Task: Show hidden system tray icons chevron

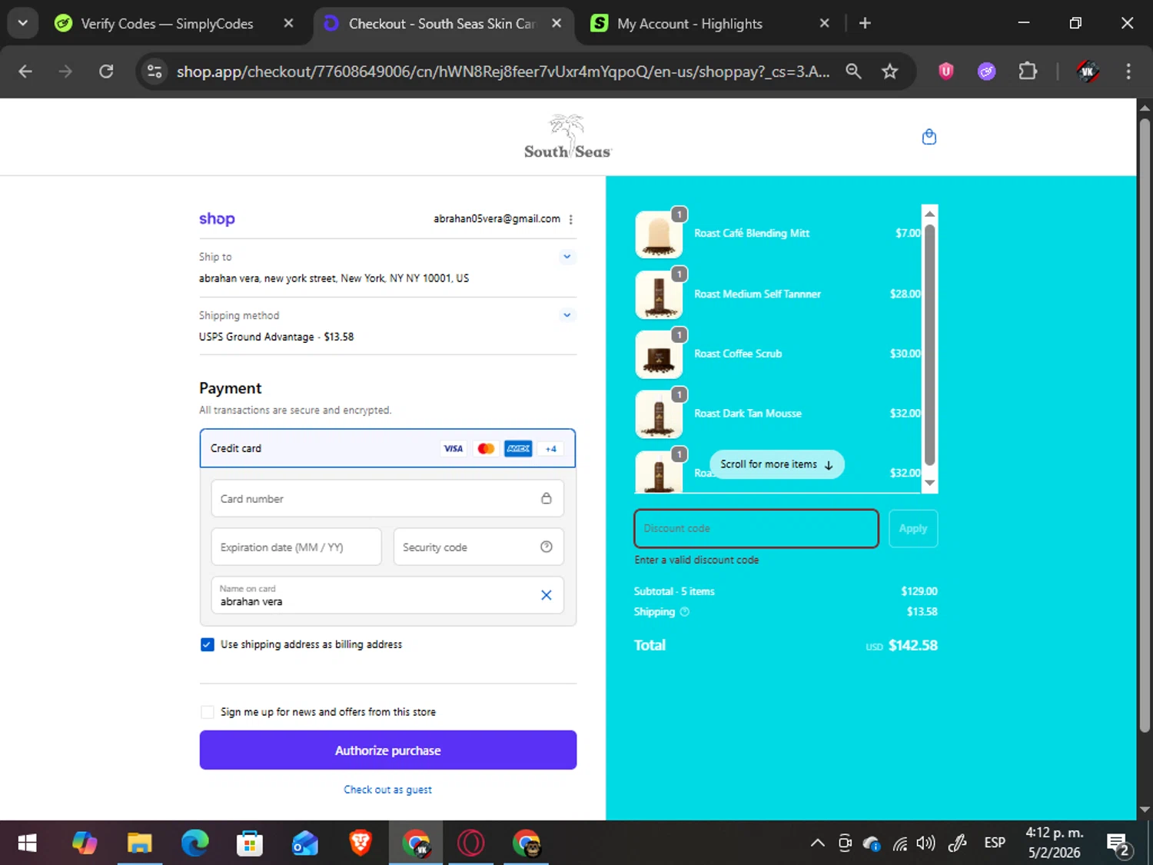Action: (x=817, y=843)
